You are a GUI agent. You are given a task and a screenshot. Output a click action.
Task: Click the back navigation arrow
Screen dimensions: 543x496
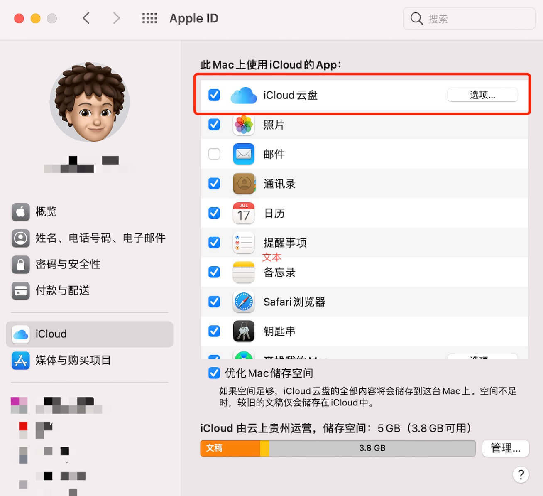tap(86, 18)
